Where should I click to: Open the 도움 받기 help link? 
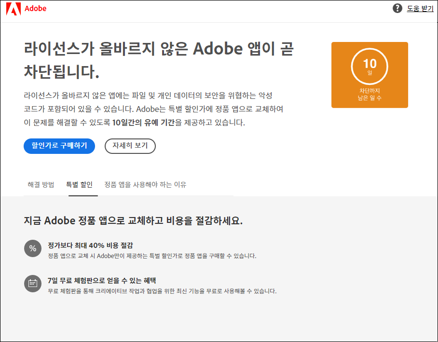pyautogui.click(x=420, y=9)
